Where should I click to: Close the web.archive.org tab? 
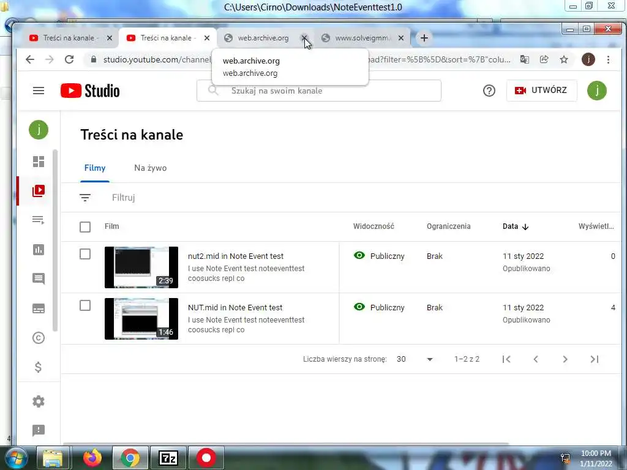point(304,38)
